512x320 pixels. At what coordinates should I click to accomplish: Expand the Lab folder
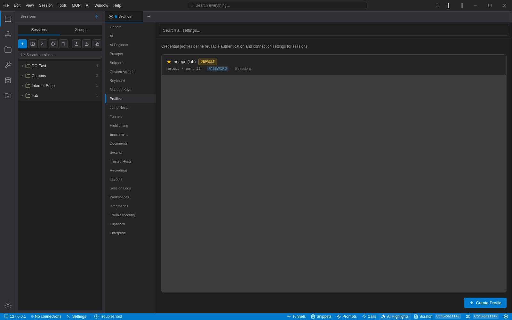tap(22, 96)
